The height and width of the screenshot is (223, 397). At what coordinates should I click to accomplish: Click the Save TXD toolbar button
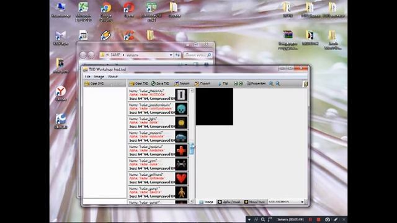[x=160, y=84]
